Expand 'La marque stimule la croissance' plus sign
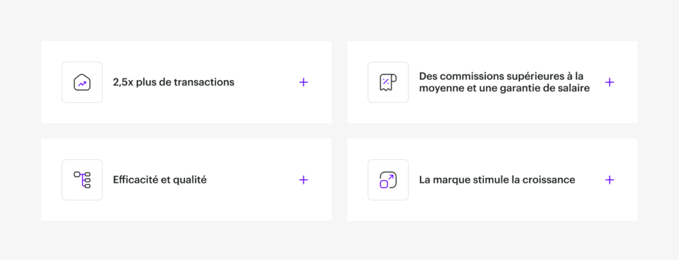Screen dimensions: 679x260 [x=610, y=180]
